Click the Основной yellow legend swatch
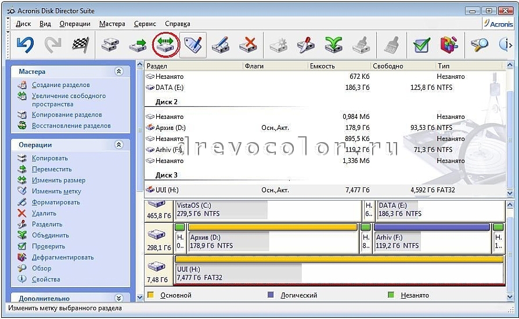The width and height of the screenshot is (519, 319). tap(151, 295)
